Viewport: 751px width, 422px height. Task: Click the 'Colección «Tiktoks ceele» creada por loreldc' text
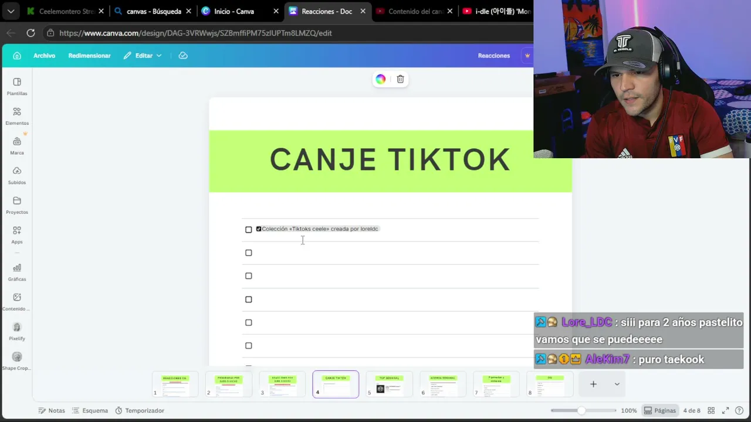pos(320,229)
